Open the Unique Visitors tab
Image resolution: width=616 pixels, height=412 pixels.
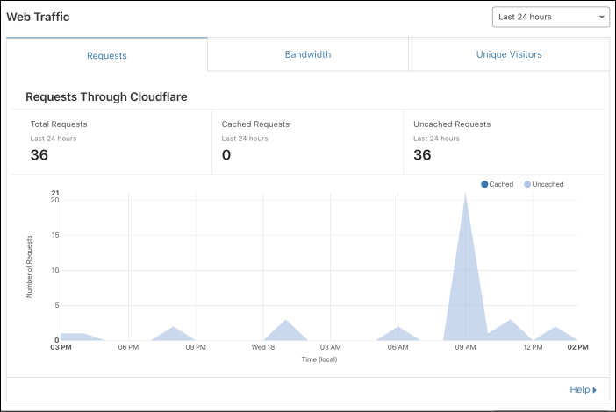point(509,54)
